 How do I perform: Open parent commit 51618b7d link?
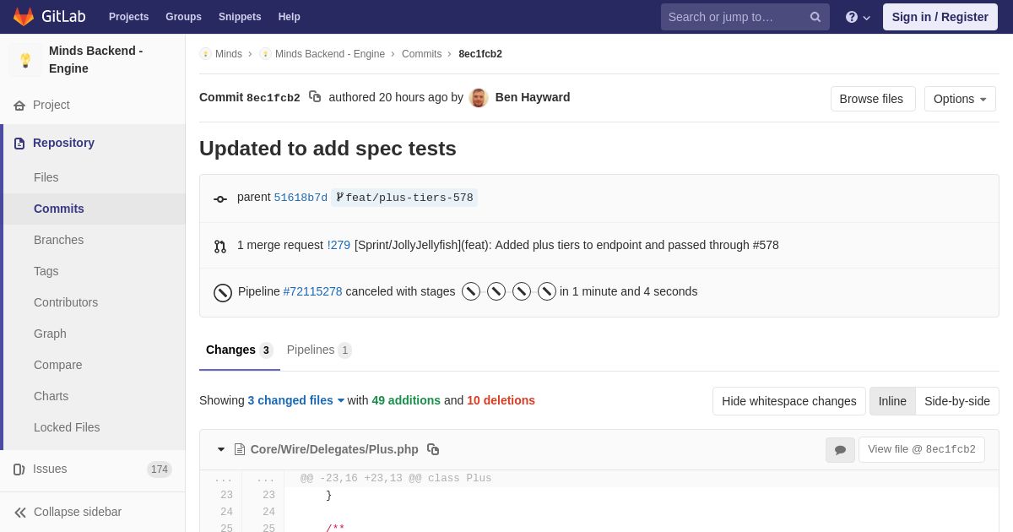(x=301, y=198)
